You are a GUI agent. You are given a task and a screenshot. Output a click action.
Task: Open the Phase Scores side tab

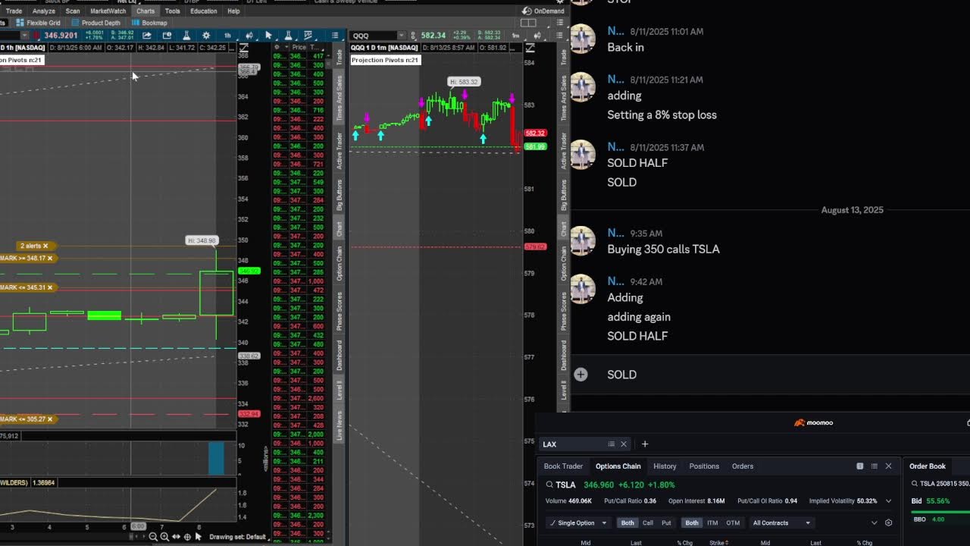tap(339, 311)
